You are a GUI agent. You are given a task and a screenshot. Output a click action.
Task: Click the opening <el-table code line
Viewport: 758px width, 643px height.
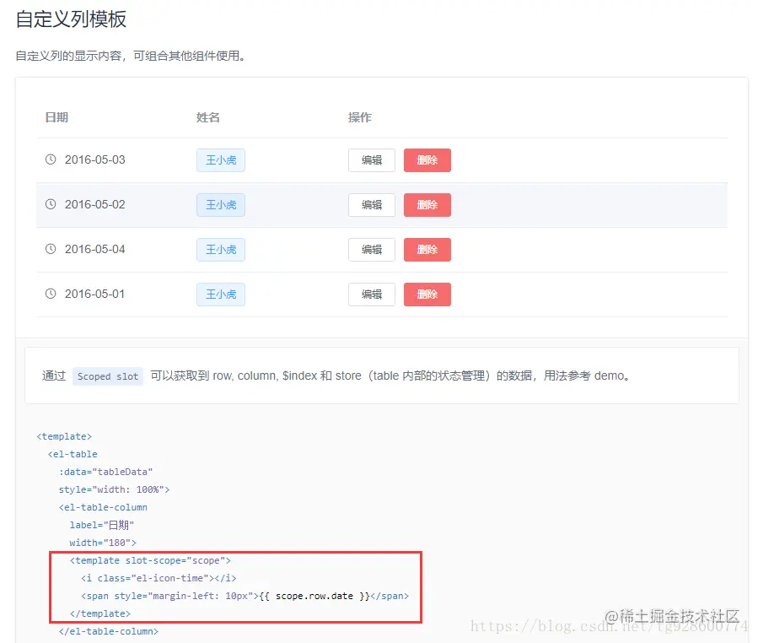point(73,454)
